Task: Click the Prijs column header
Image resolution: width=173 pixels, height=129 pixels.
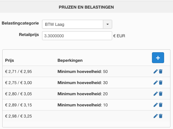Action: (10, 61)
